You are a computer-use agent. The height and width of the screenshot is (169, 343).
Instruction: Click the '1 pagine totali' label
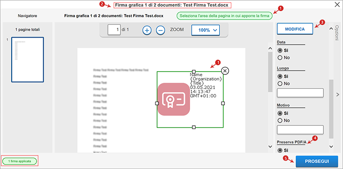tap(27, 29)
